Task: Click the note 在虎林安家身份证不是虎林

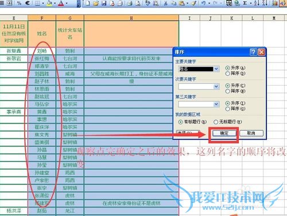Action: 131,203
